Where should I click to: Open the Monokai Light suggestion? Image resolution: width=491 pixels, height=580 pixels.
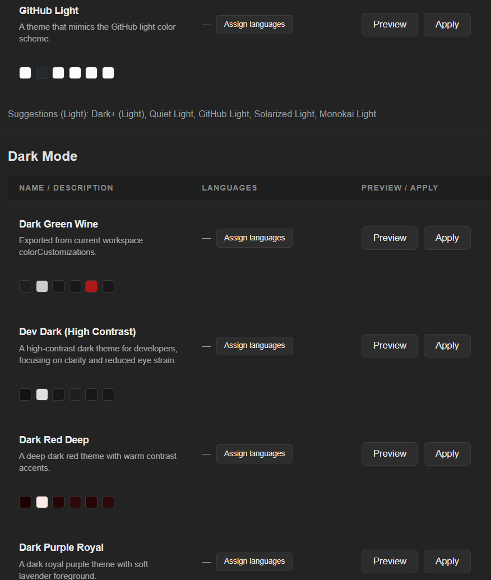pyautogui.click(x=348, y=114)
